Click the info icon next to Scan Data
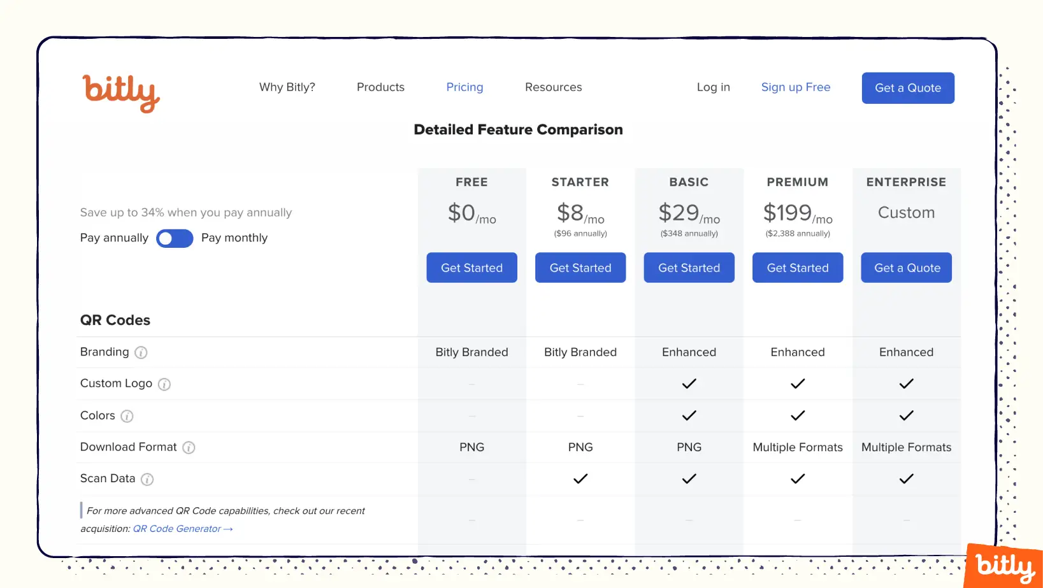Viewport: 1043px width, 588px height. (x=147, y=479)
